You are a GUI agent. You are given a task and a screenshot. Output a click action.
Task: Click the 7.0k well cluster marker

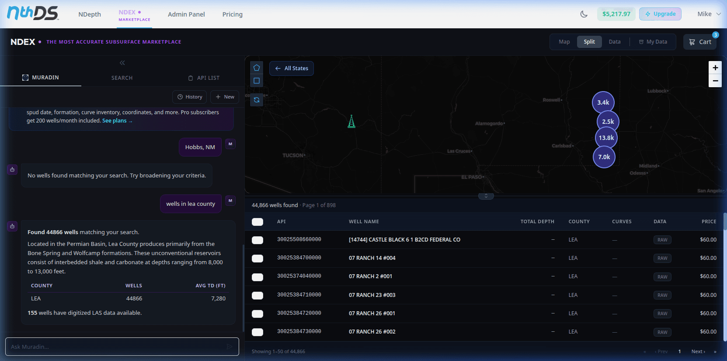(x=604, y=157)
